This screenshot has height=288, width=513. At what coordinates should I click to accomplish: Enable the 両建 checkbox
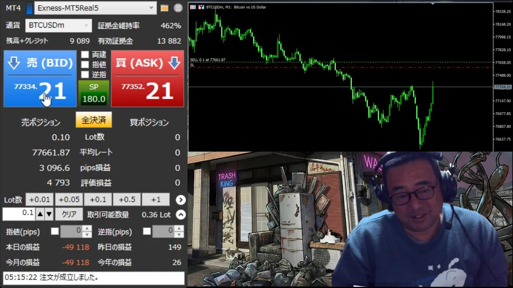(85, 54)
